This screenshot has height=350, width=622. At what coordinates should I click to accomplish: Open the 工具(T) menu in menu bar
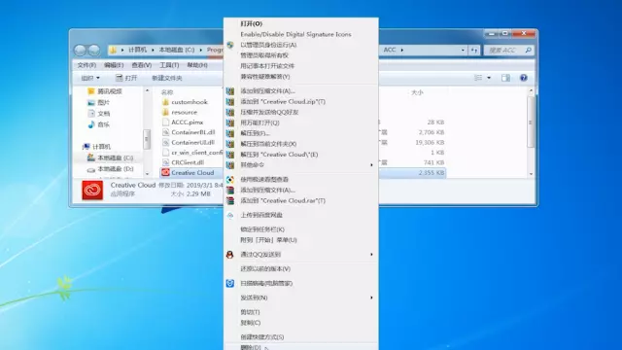169,65
